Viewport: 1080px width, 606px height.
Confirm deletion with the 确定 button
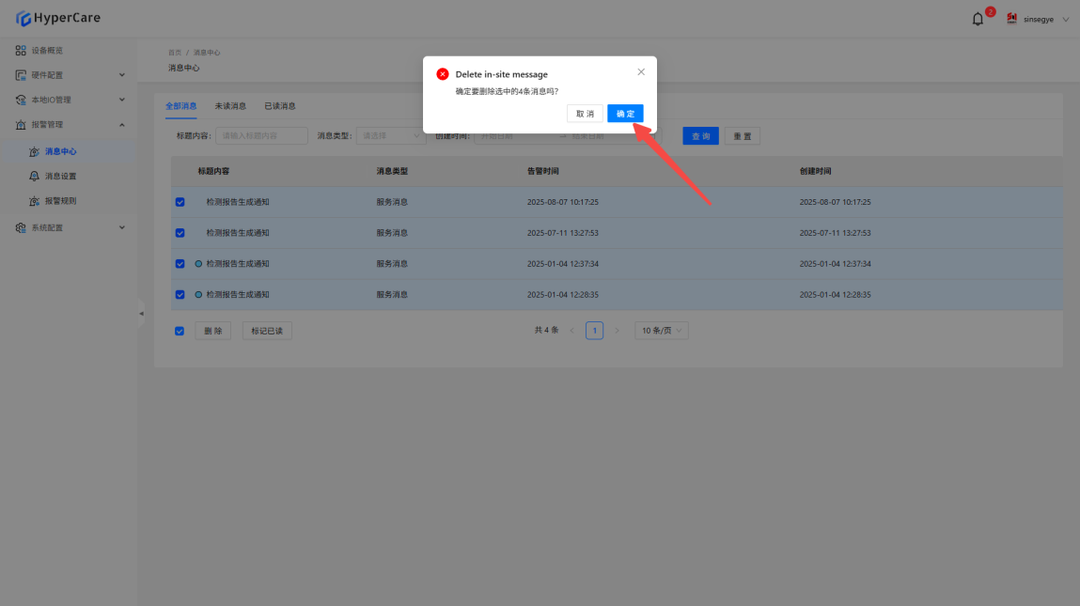click(x=625, y=114)
